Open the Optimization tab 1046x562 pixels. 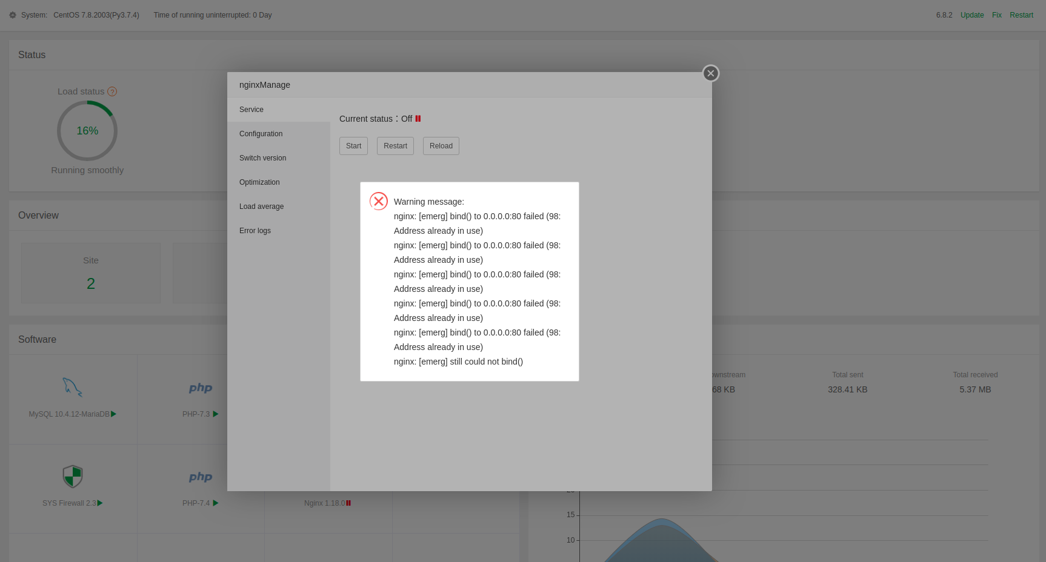click(259, 182)
